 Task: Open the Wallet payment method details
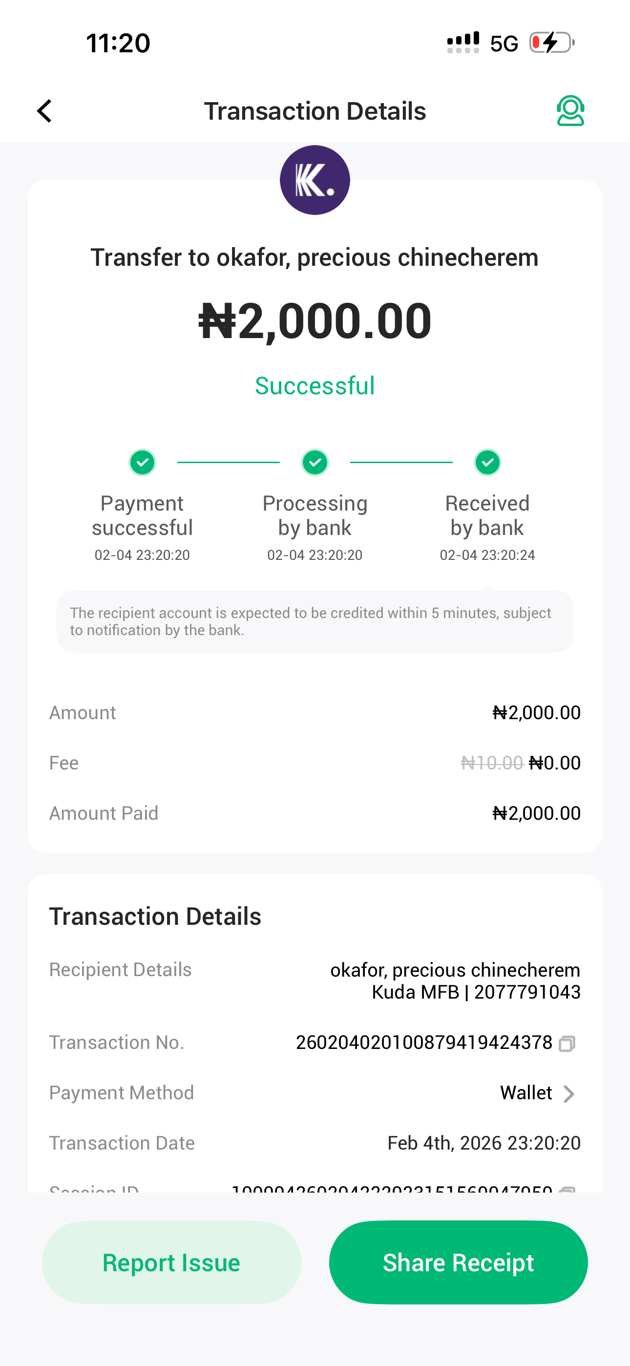click(x=526, y=1093)
